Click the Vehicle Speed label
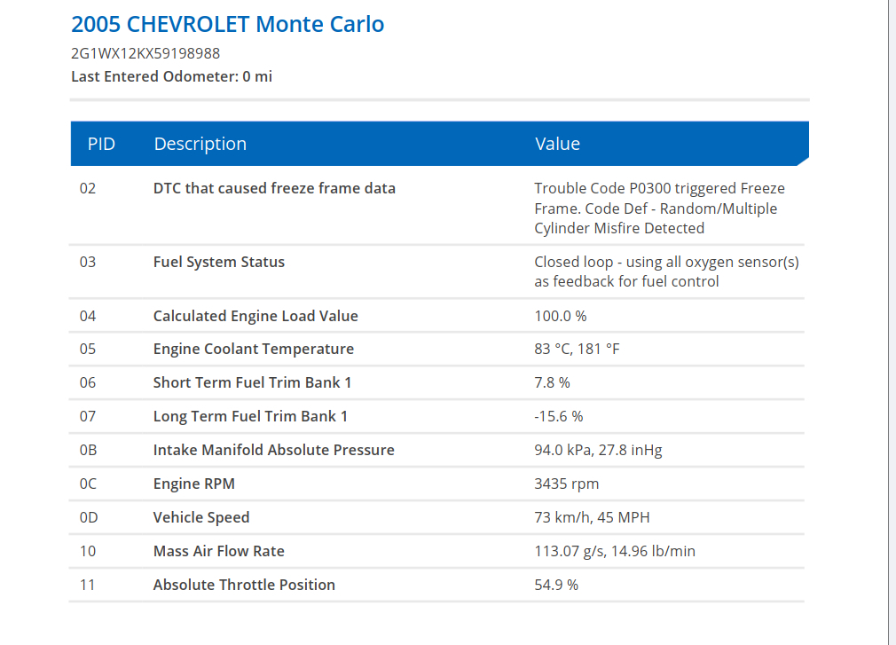 coord(201,517)
